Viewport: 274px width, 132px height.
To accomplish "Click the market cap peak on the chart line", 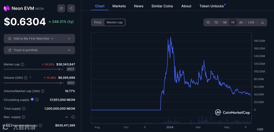I will [x=170, y=37].
